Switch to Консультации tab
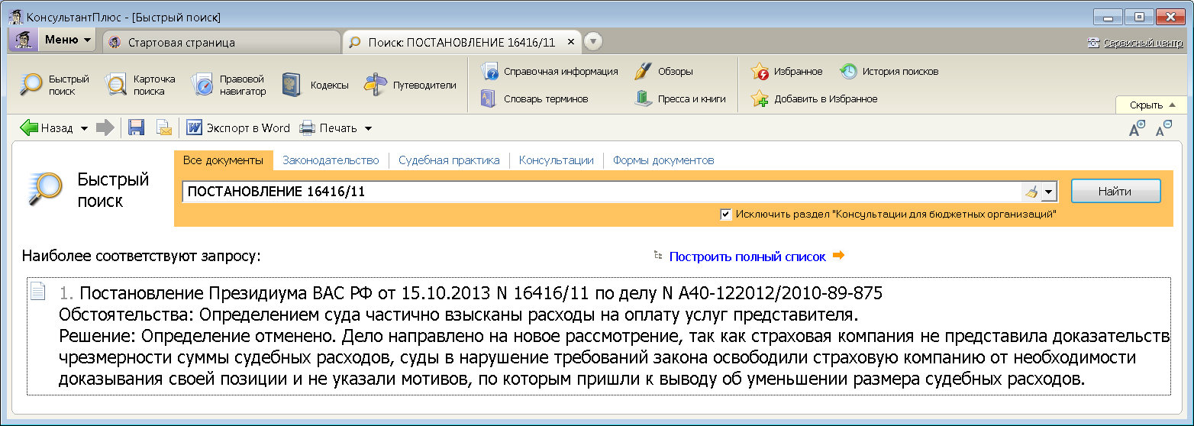 coord(557,160)
